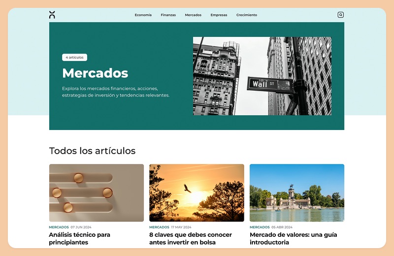Open the golden sliders article thumbnail
Screen dimensions: 394x256
coord(97,192)
